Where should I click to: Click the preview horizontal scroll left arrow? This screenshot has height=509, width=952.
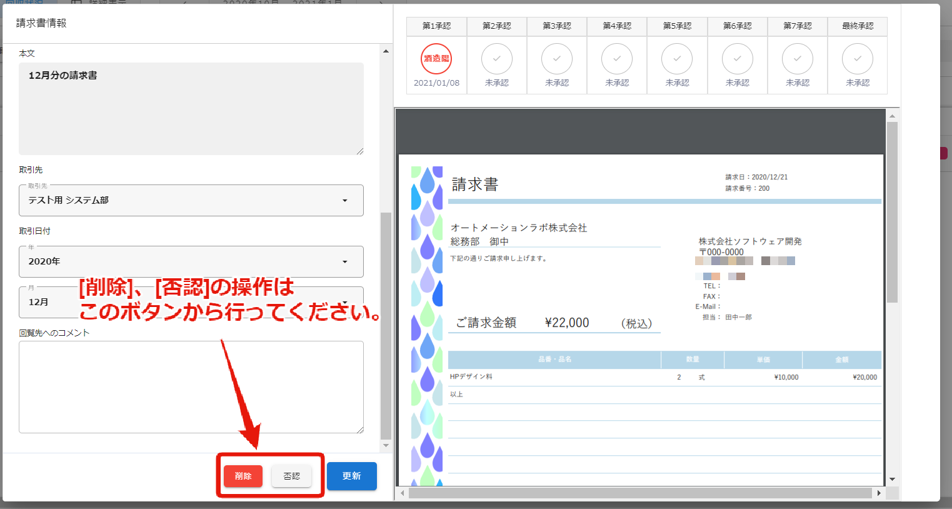point(402,493)
